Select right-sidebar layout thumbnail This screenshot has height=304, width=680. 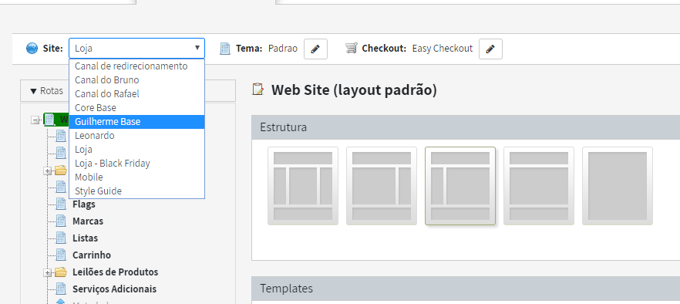(x=381, y=186)
